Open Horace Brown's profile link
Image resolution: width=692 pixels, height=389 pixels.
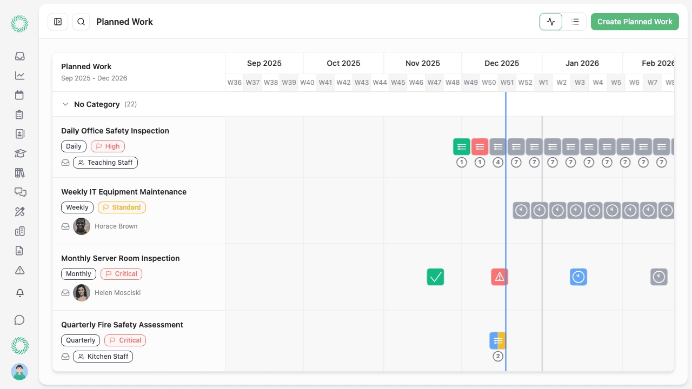[116, 226]
